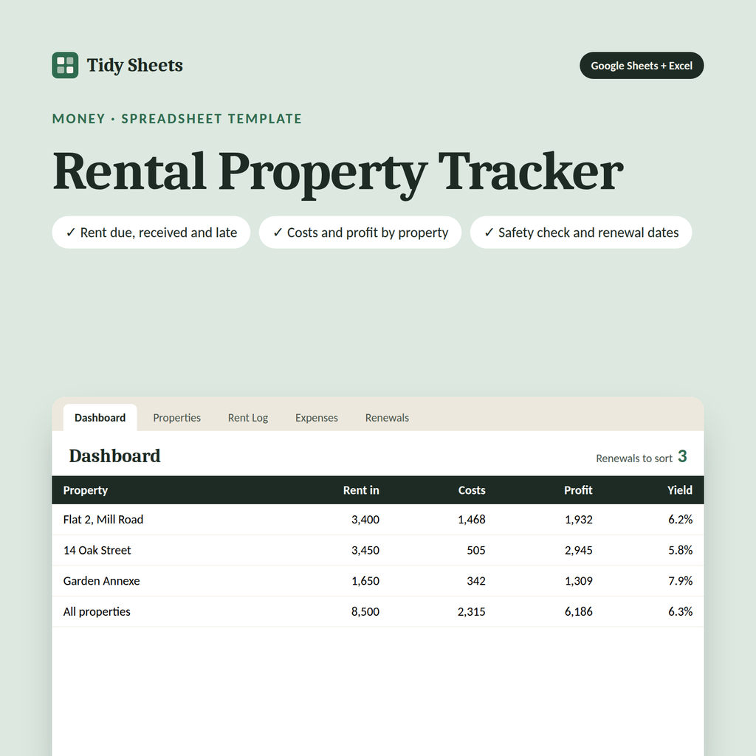Click yield value 5.8%
This screenshot has height=756, width=756.
[680, 550]
